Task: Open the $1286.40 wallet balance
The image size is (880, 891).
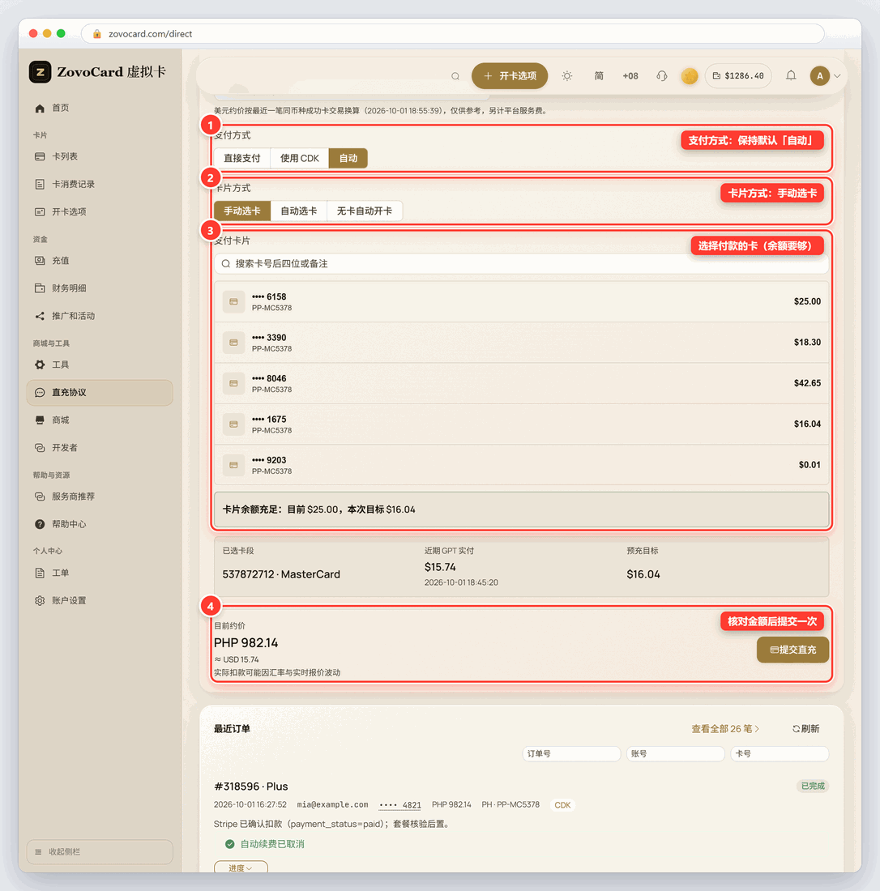Action: [x=738, y=76]
